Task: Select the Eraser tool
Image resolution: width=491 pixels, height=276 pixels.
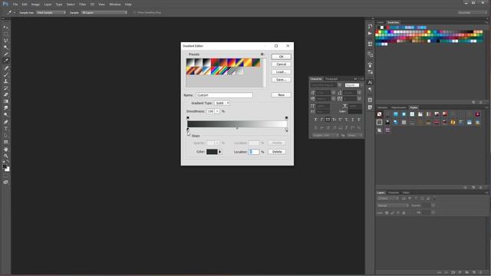Action: point(6,94)
